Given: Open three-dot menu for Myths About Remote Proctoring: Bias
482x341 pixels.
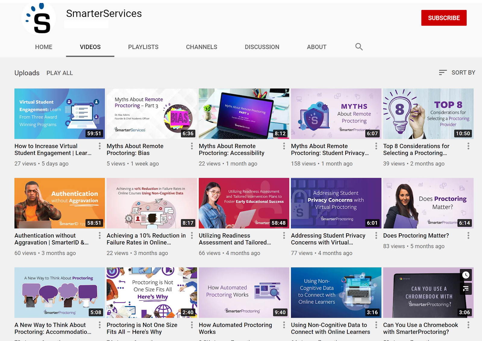Looking at the screenshot, I should [192, 146].
